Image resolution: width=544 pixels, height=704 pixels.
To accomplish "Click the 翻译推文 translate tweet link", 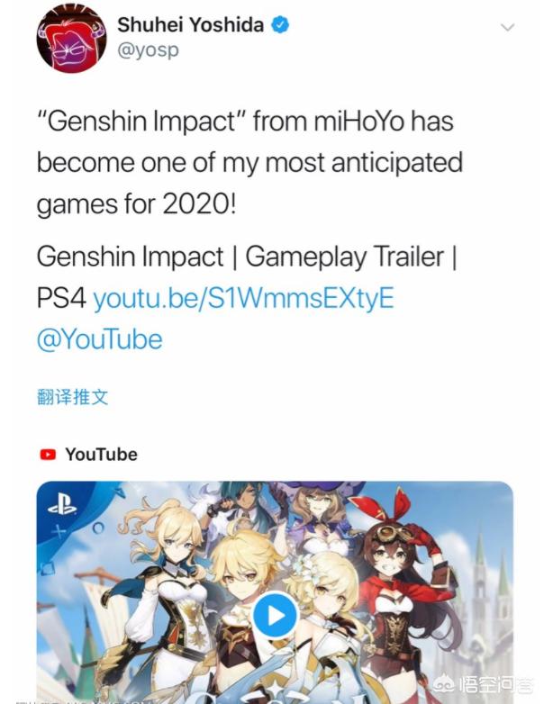I will point(73,397).
